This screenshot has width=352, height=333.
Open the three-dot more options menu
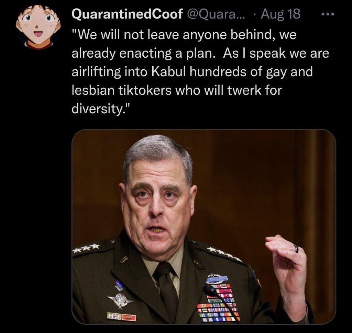pyautogui.click(x=328, y=14)
